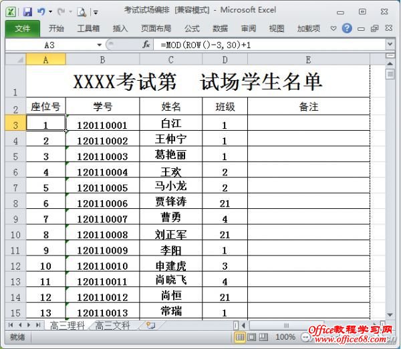Click the horizontal scrollbar thumb
Screen dimensions: 401x349
[x=287, y=326]
